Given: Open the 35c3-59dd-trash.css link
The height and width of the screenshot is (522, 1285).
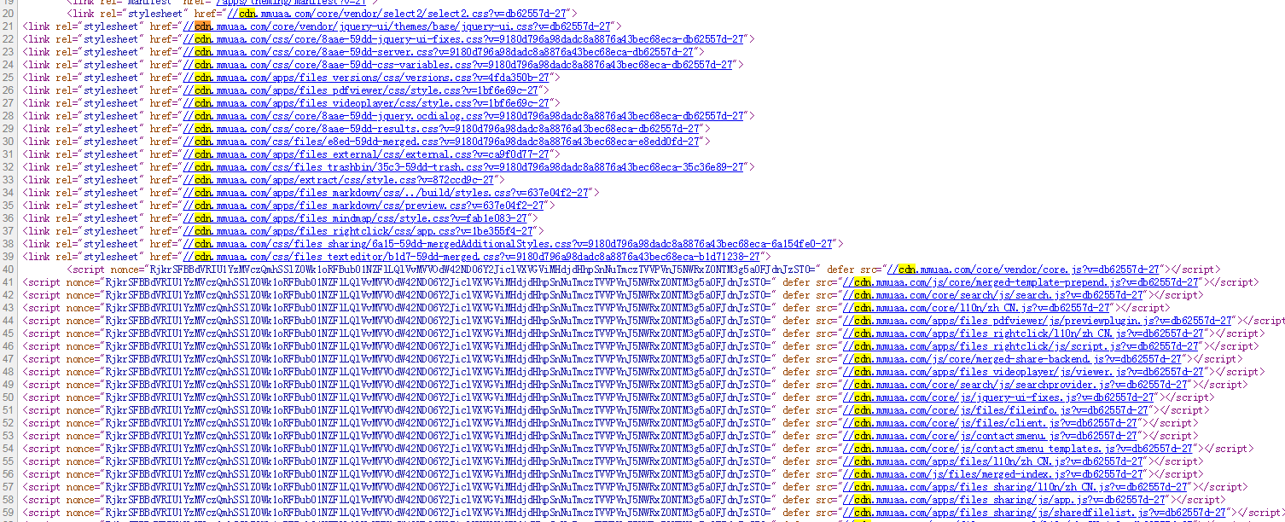Looking at the screenshot, I should pyautogui.click(x=463, y=167).
